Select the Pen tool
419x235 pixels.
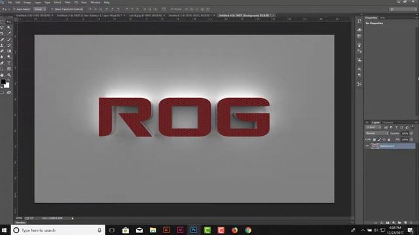(x=2, y=63)
